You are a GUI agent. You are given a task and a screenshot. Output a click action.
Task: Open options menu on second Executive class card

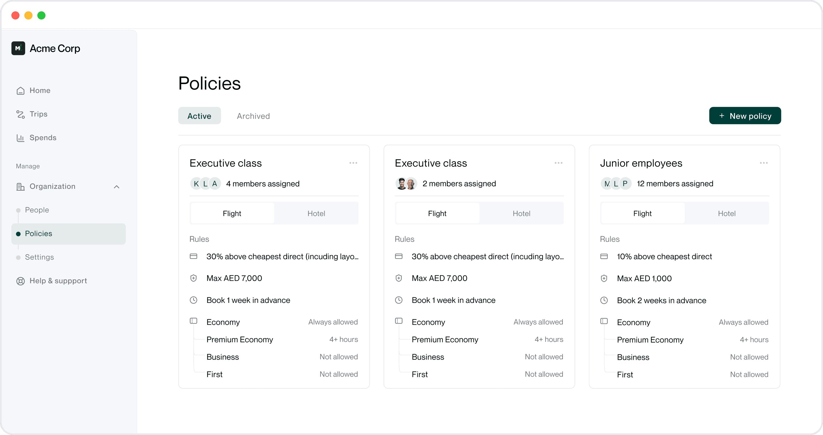click(x=558, y=163)
